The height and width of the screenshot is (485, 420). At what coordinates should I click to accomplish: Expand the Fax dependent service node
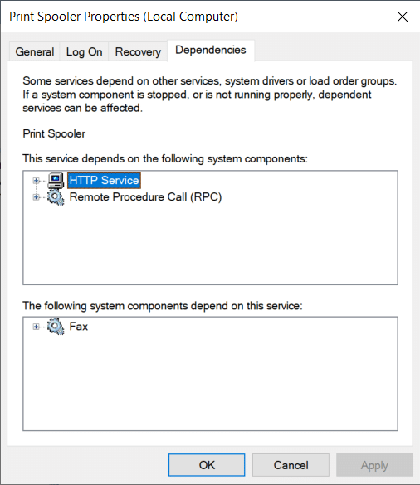(36, 327)
